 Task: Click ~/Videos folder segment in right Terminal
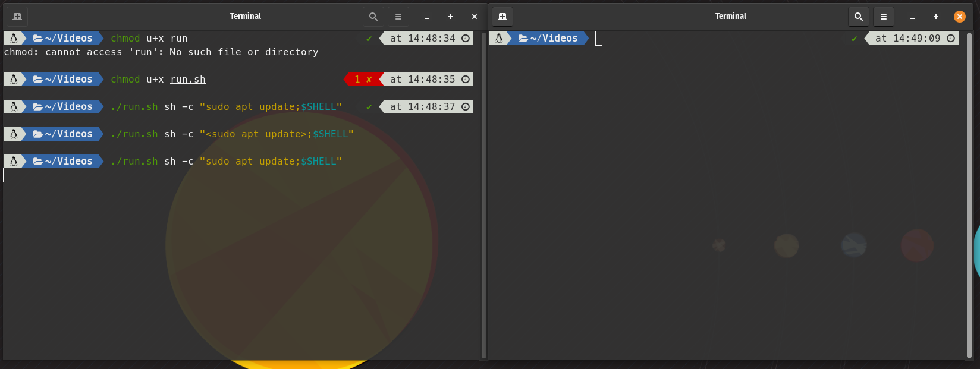pyautogui.click(x=548, y=39)
